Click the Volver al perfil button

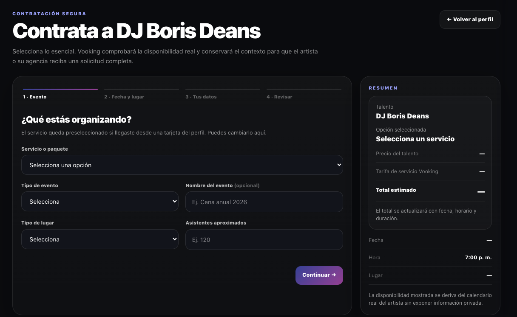(x=470, y=20)
